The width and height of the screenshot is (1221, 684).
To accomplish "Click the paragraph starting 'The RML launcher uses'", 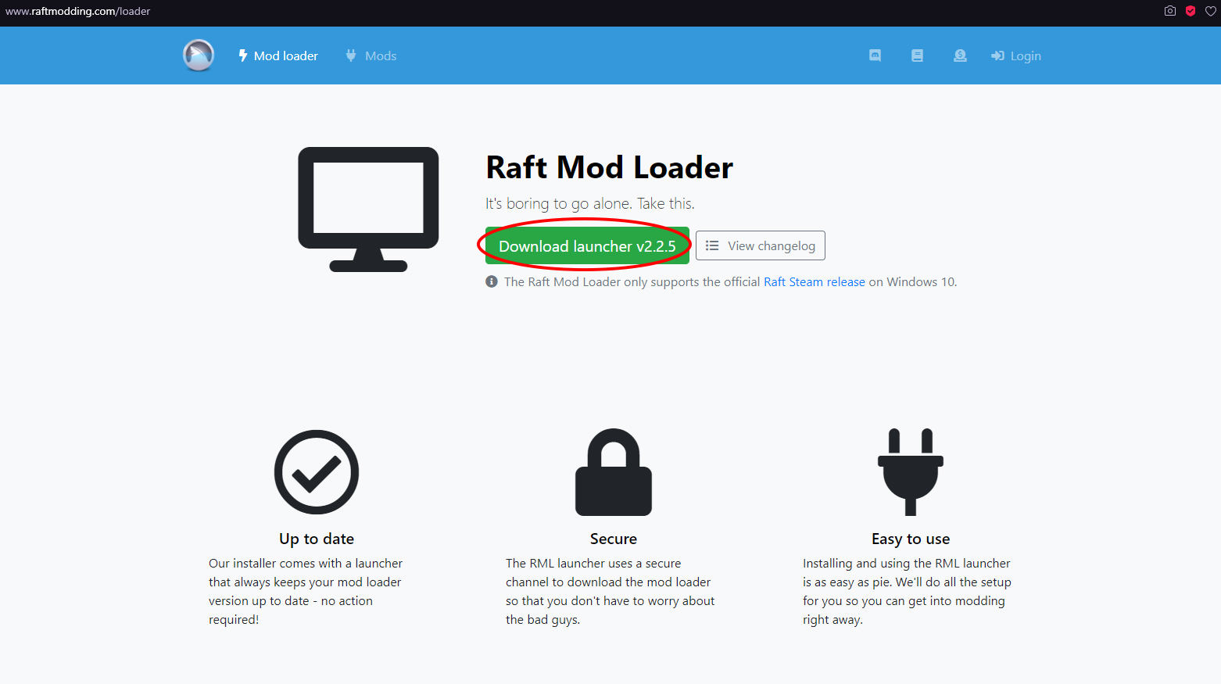I will pyautogui.click(x=610, y=591).
